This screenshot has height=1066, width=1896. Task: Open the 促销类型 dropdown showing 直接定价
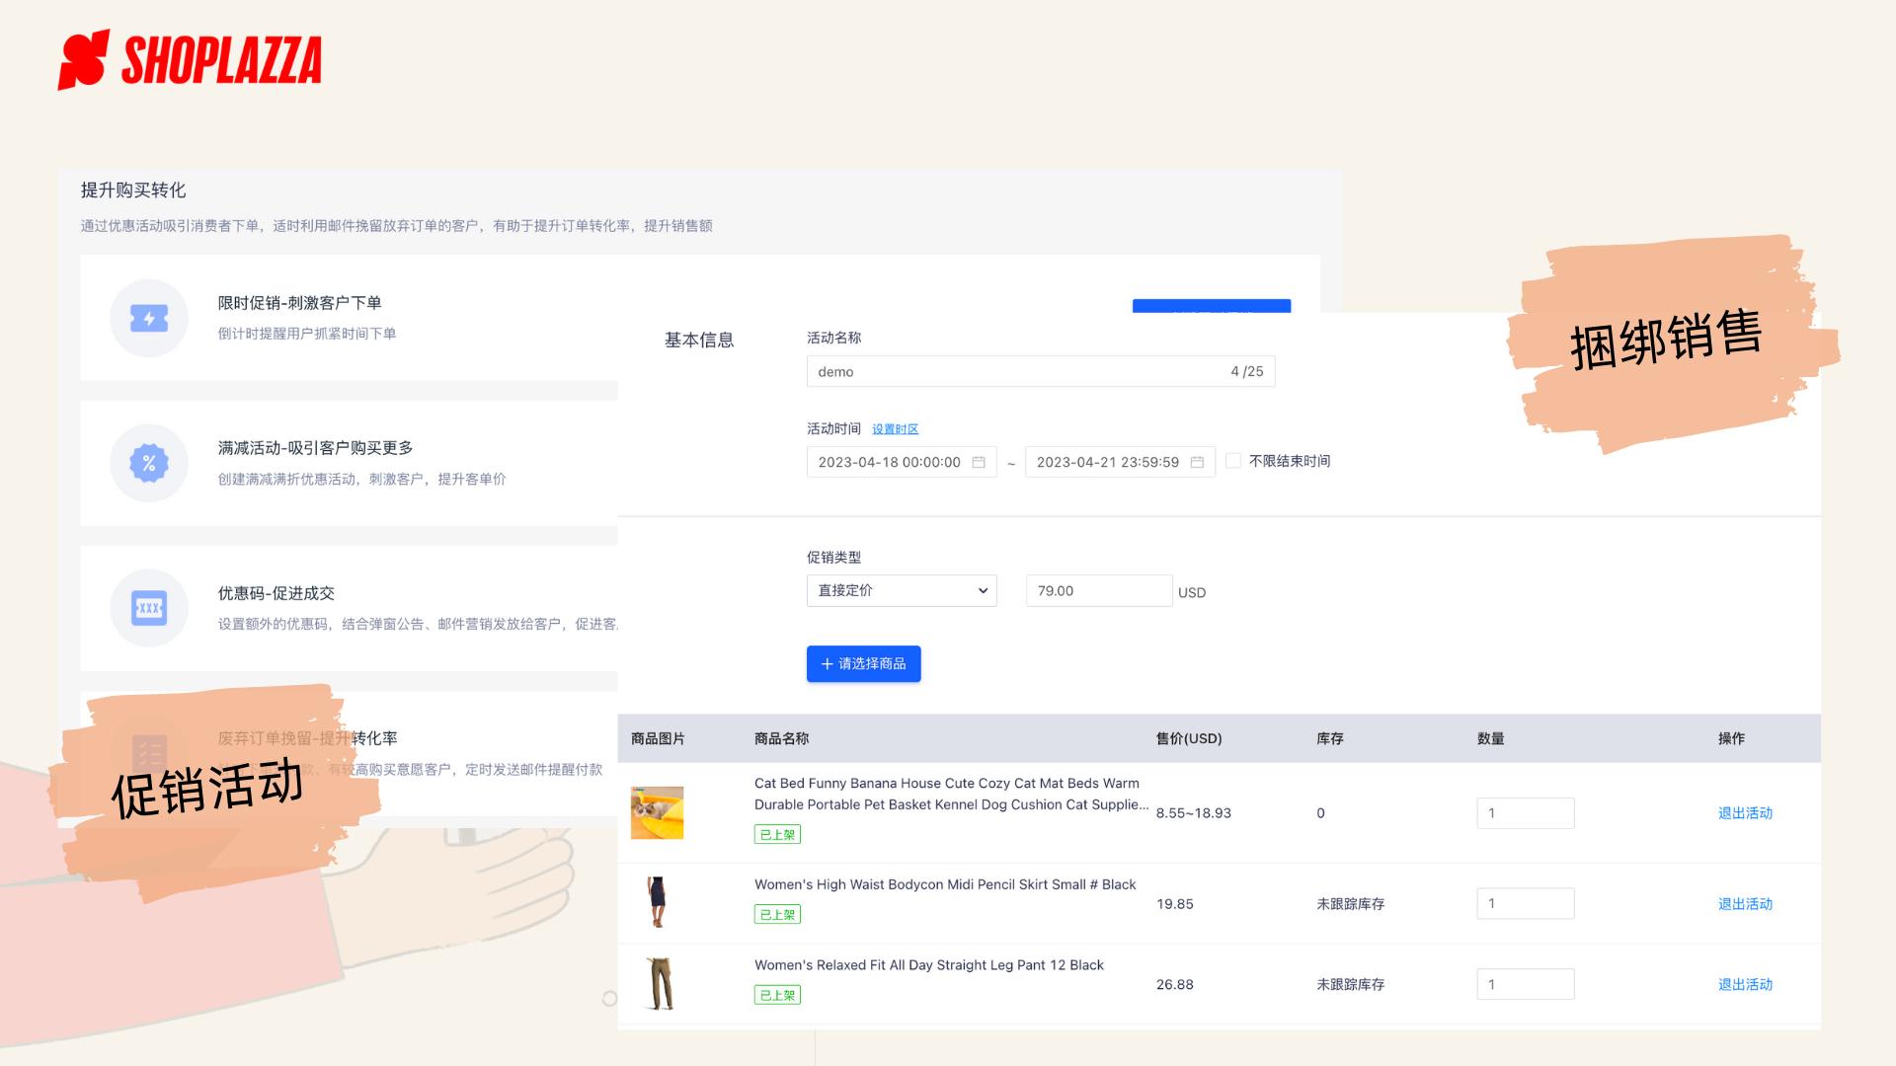pyautogui.click(x=901, y=590)
